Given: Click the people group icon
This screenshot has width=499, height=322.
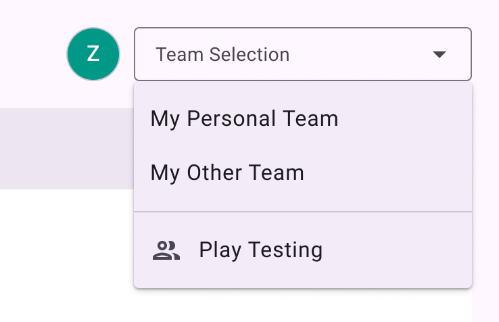Looking at the screenshot, I should tap(166, 250).
